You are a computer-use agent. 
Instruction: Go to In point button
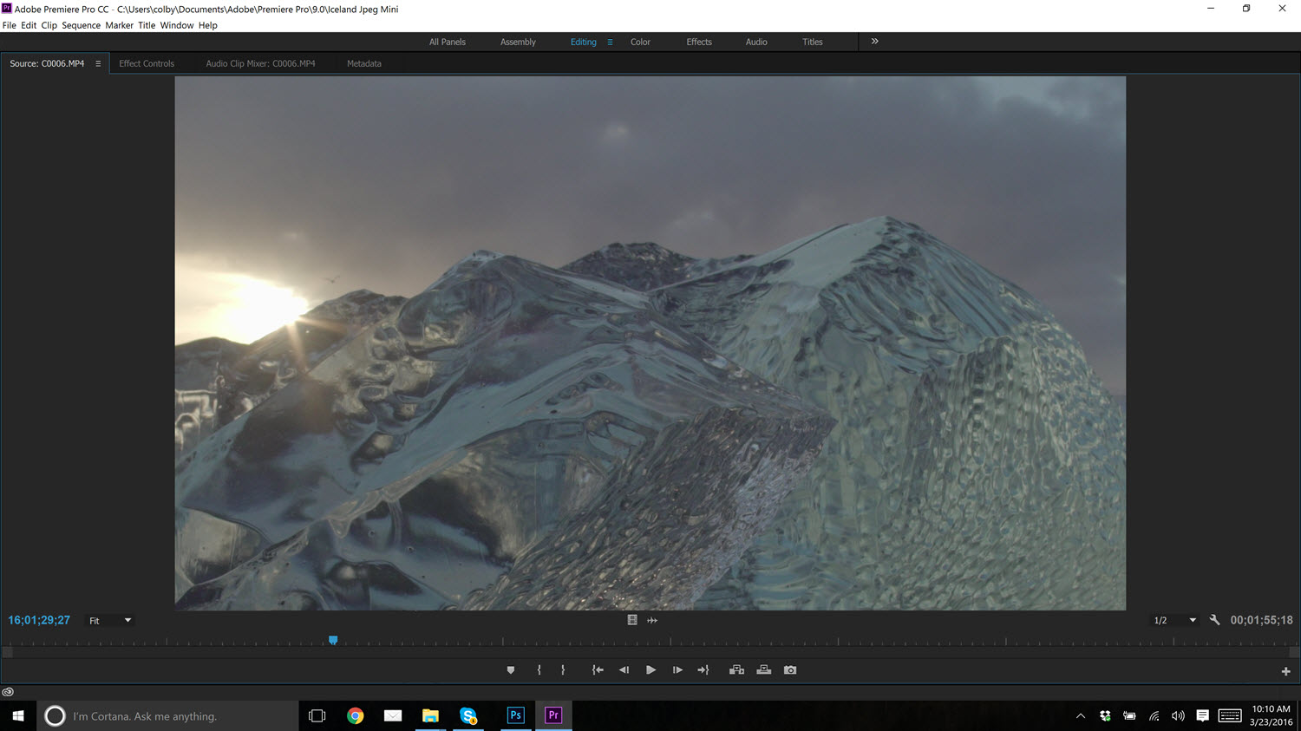tap(598, 670)
